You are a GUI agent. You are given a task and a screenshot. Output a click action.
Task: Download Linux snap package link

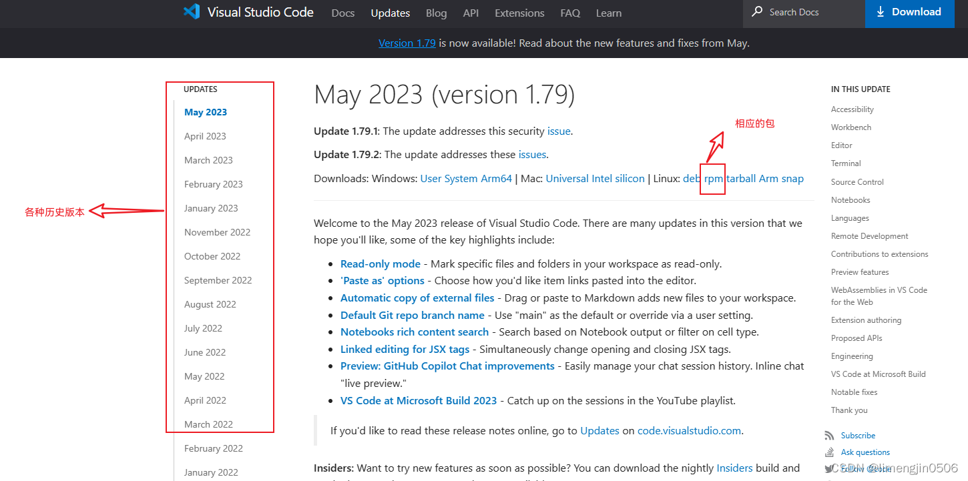tap(792, 178)
